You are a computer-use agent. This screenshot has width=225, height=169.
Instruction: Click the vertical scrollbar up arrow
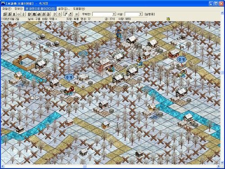coord(222,13)
